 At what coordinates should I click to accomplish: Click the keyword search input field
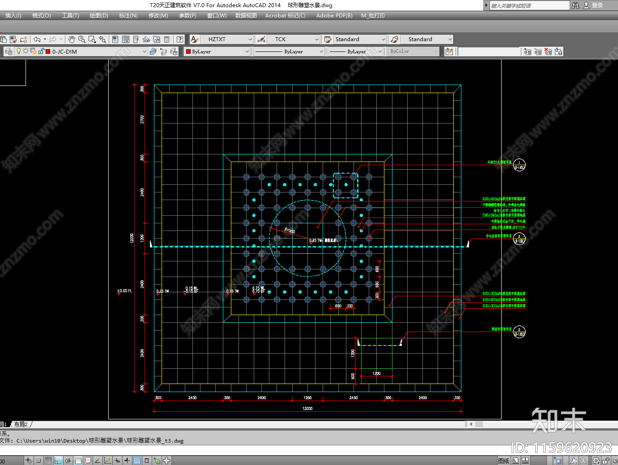coord(529,5)
